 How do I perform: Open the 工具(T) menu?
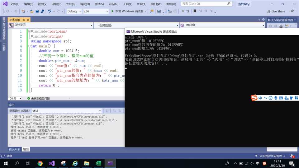click(128, 4)
